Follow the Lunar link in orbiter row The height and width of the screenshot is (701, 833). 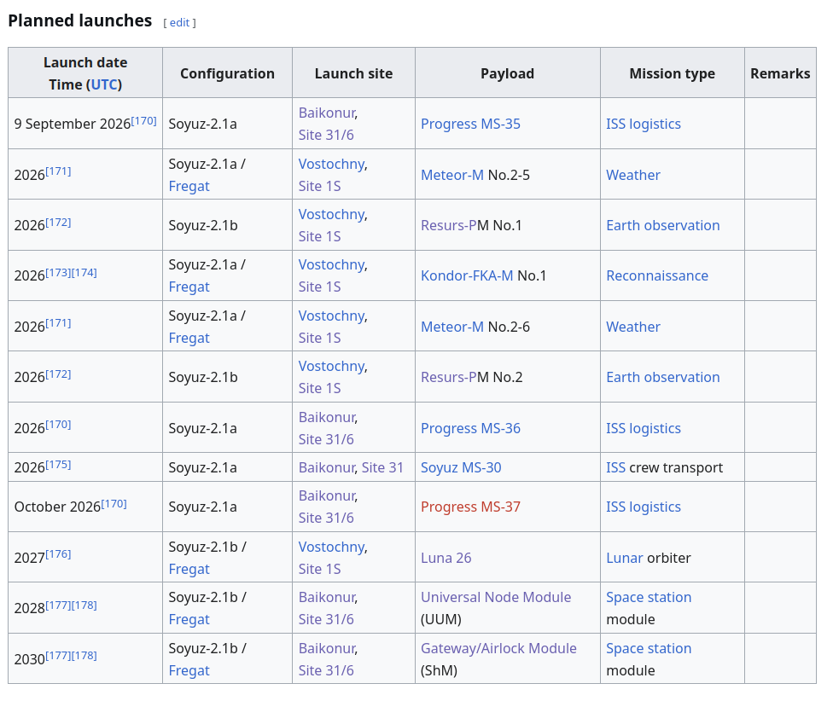click(x=624, y=558)
